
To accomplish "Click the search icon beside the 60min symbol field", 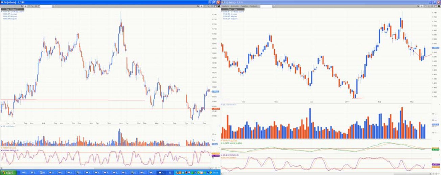I will coord(54,6).
